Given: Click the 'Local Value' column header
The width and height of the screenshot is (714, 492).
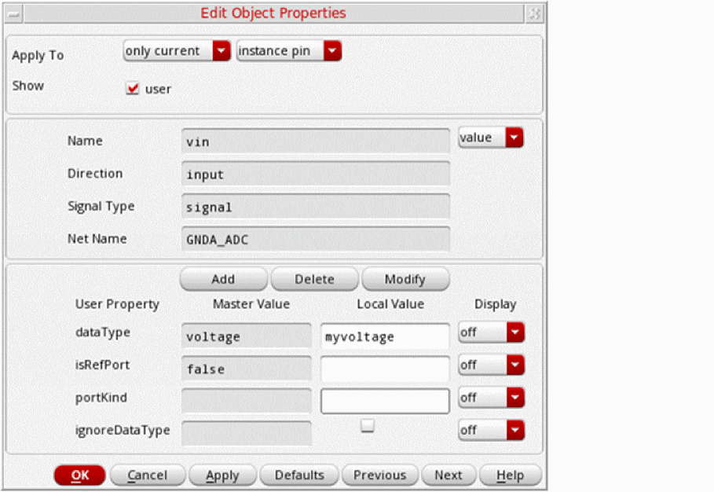Looking at the screenshot, I should coord(390,304).
